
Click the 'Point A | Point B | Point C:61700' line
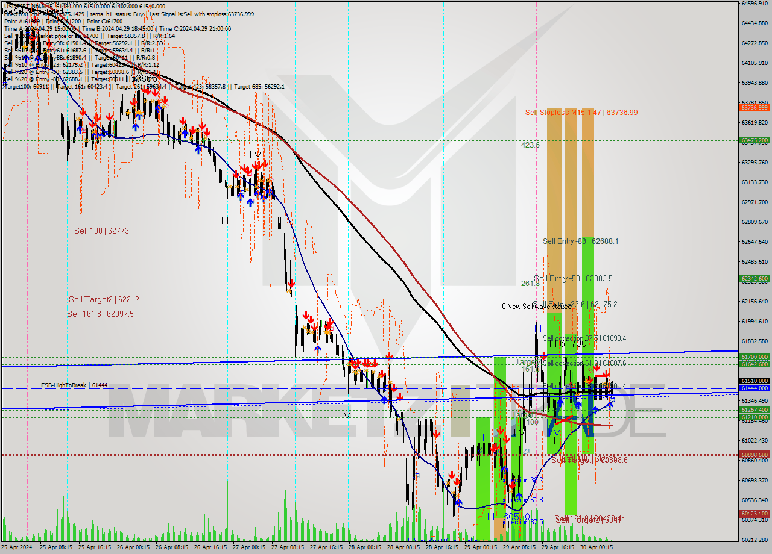pos(63,21)
